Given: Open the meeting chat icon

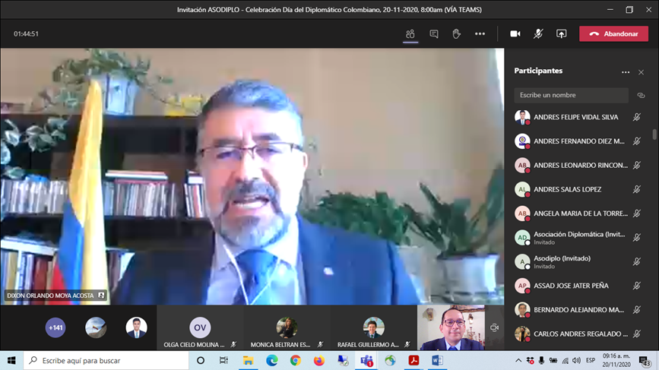Looking at the screenshot, I should coord(434,34).
